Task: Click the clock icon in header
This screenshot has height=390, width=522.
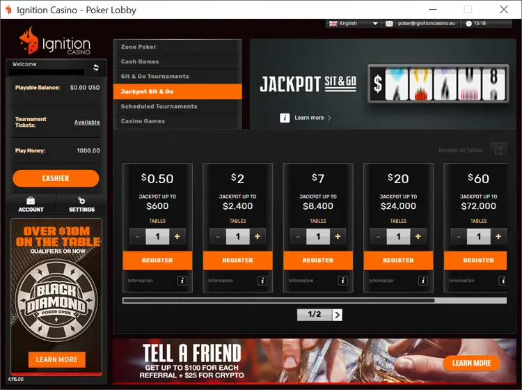Action: [x=468, y=24]
